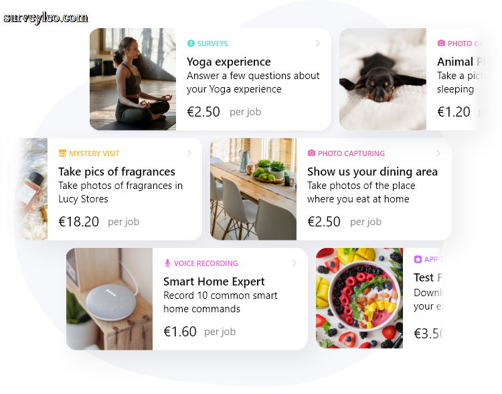Expand the Yoga experience card chevron

pos(317,44)
